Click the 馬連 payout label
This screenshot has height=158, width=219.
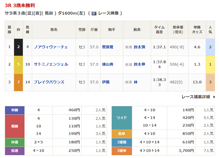pyautogui.click(x=15, y=151)
